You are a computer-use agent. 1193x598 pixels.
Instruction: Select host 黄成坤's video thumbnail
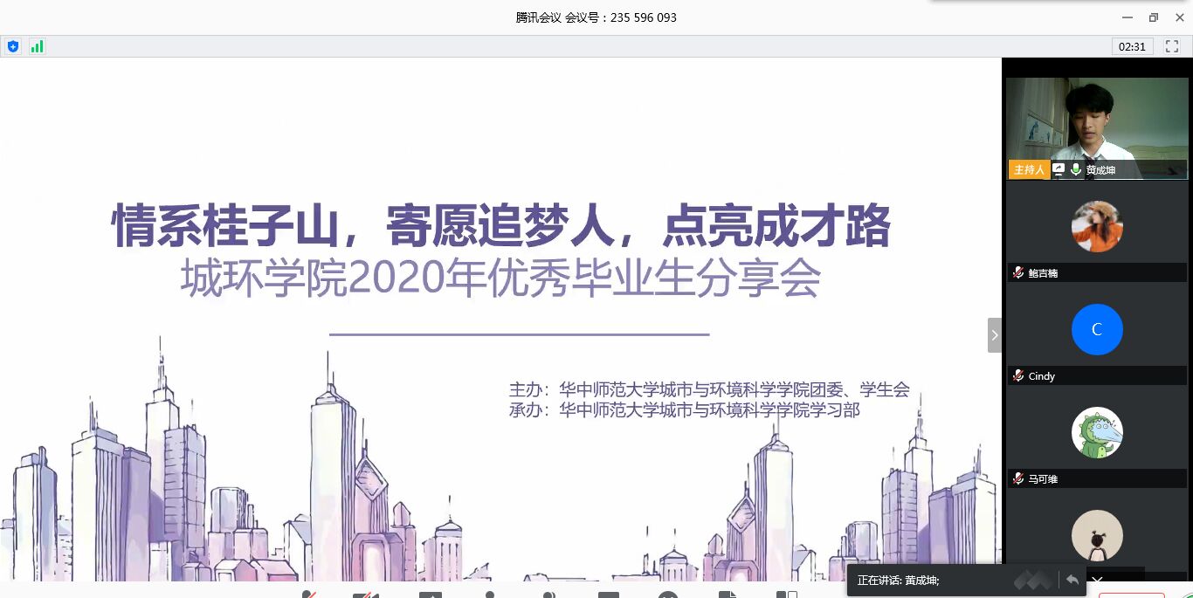pyautogui.click(x=1097, y=128)
